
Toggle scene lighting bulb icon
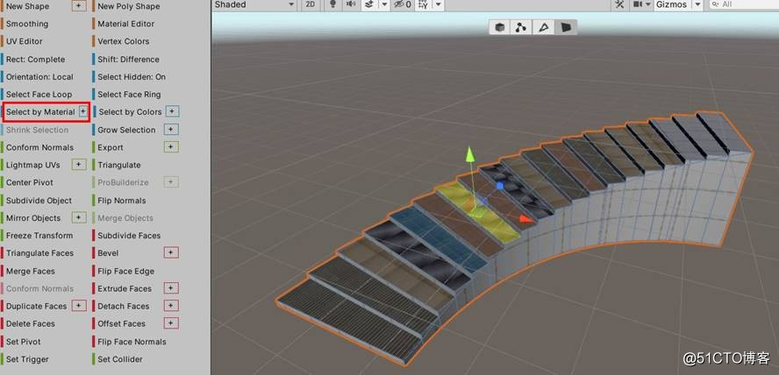[333, 4]
